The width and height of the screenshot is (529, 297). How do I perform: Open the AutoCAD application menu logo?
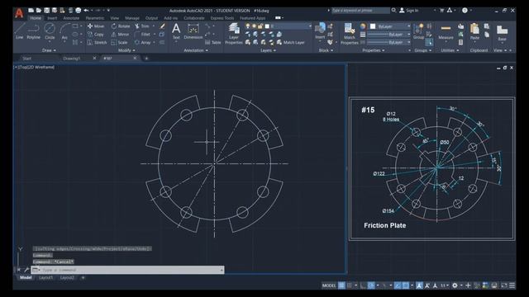(19, 13)
